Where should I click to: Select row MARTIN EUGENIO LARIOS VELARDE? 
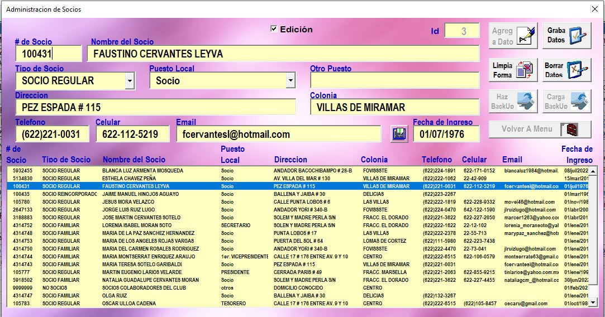298,272
